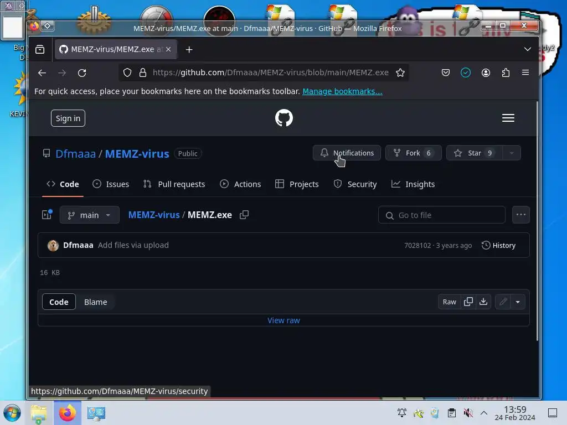Open the Firefox application menu
This screenshot has width=567, height=425.
[525, 72]
